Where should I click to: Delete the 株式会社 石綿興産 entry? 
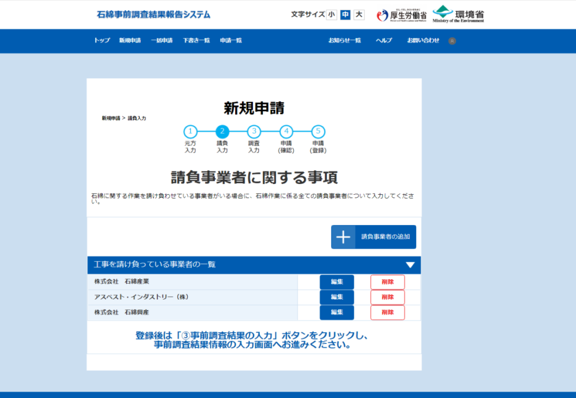[387, 312]
